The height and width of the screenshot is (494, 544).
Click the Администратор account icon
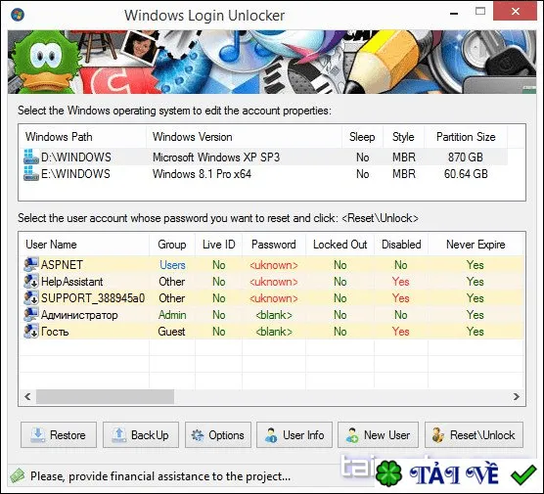click(x=31, y=314)
